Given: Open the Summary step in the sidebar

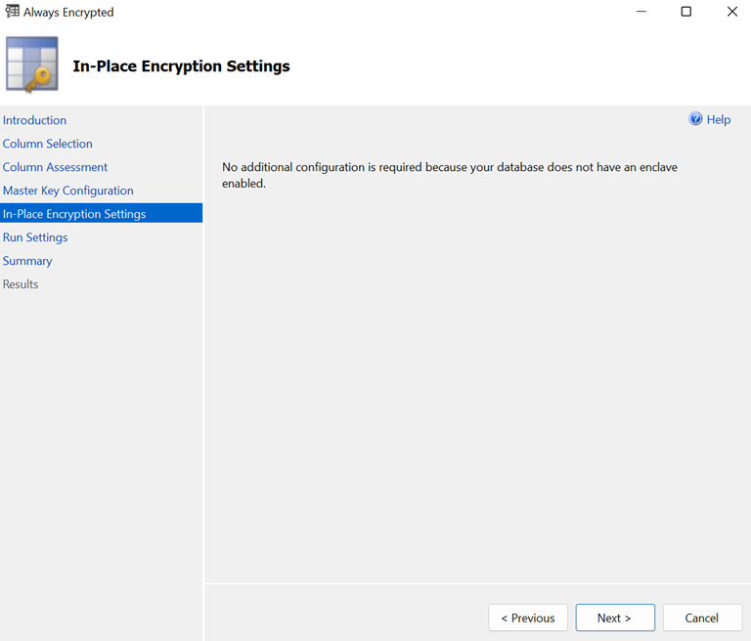Looking at the screenshot, I should [27, 261].
